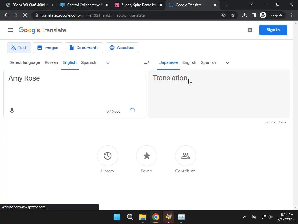Open File Explorer from taskbar
The height and width of the screenshot is (224, 298).
[x=143, y=217]
